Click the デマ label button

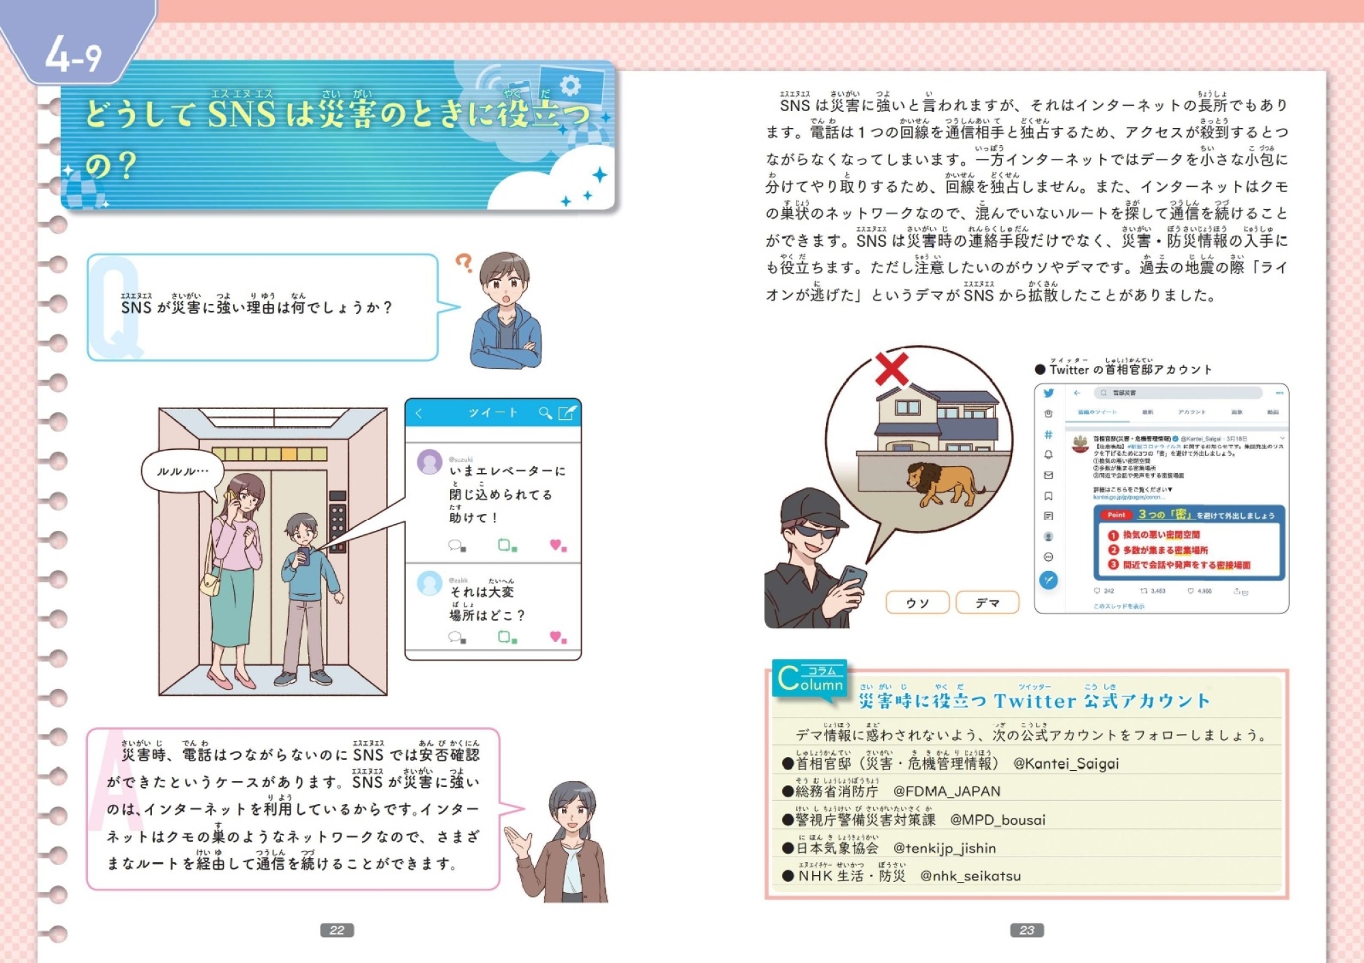coord(988,602)
